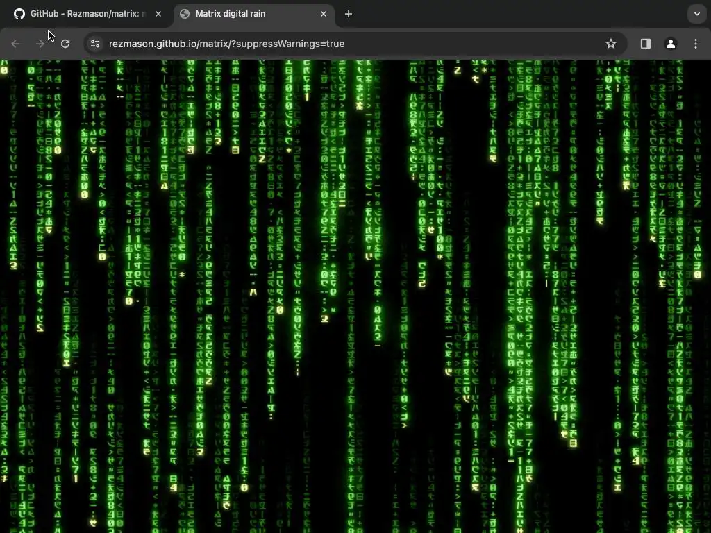Close the Matrix digital rain tab

pos(324,14)
